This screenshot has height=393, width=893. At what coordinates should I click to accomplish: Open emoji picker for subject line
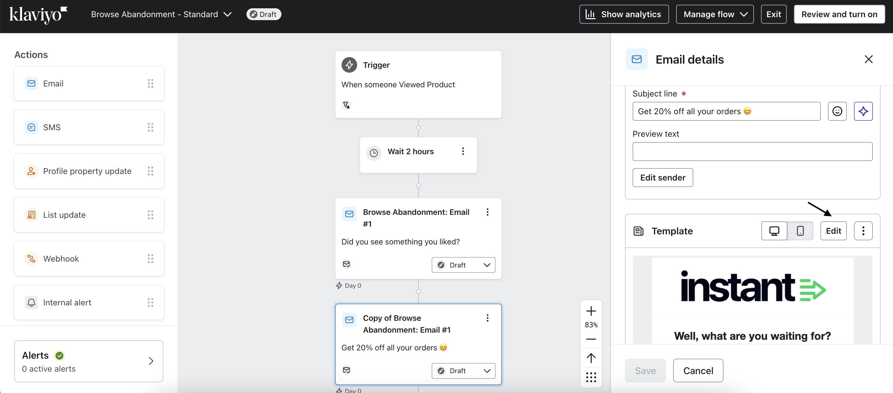tap(837, 111)
